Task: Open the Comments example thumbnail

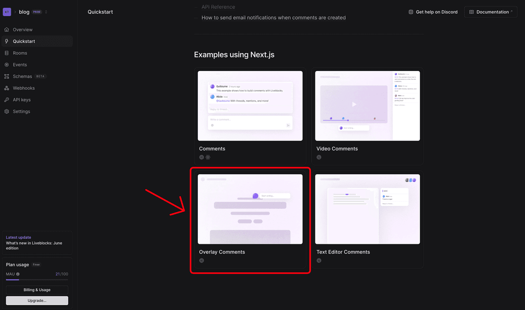Action: (250, 106)
